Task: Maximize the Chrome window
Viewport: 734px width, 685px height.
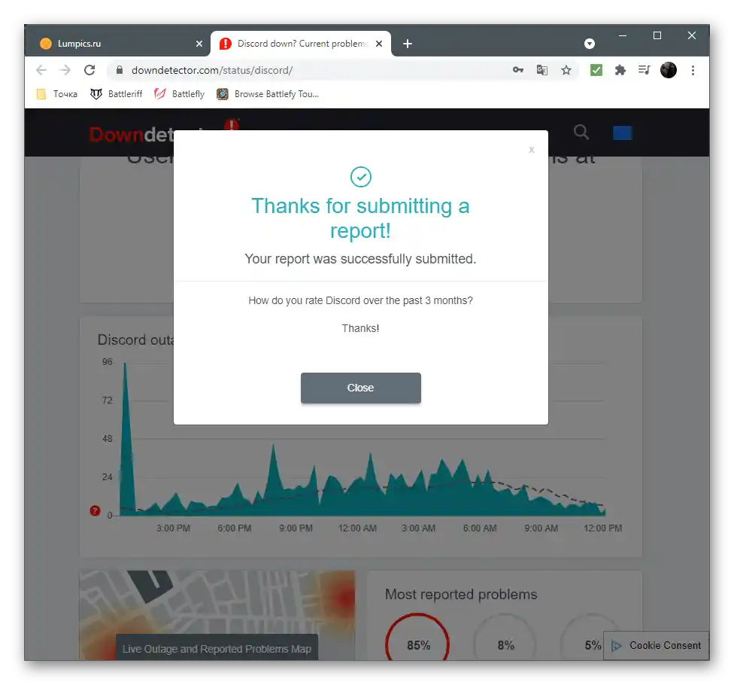Action: point(657,35)
